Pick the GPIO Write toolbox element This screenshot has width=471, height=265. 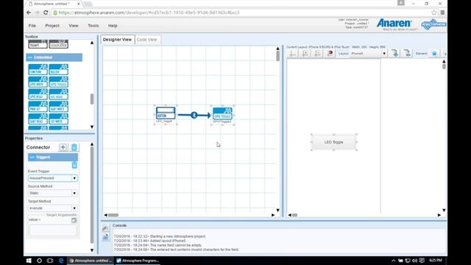pyautogui.click(x=38, y=82)
